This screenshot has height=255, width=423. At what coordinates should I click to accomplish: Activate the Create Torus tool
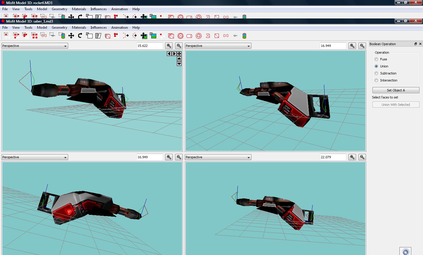click(199, 36)
